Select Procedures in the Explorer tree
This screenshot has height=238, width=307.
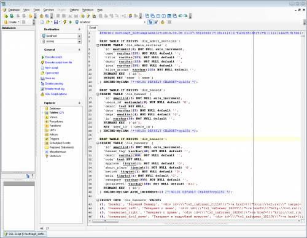point(56,121)
